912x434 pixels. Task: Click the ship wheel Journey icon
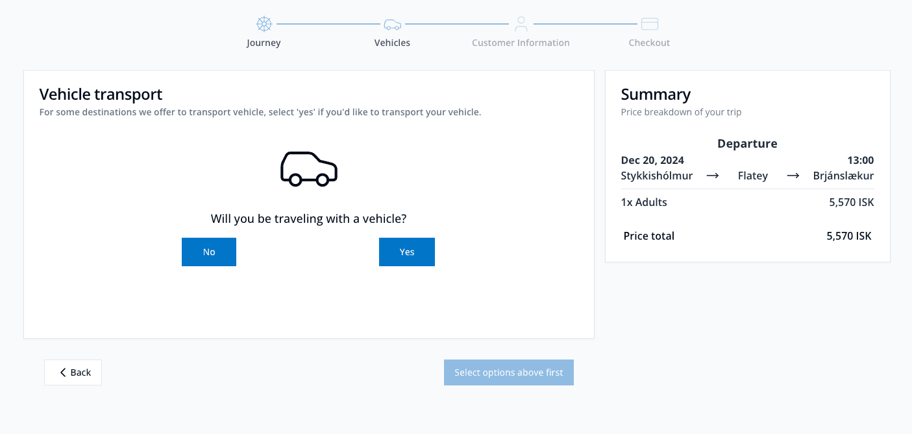264,25
